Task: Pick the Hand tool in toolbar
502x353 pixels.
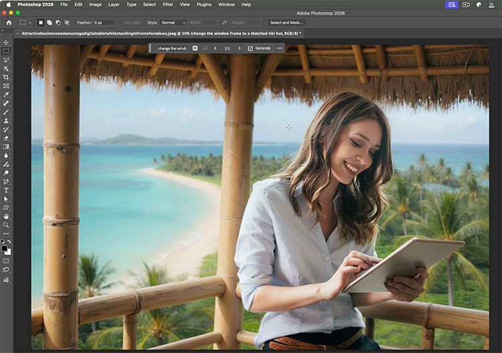Action: pyautogui.click(x=6, y=216)
